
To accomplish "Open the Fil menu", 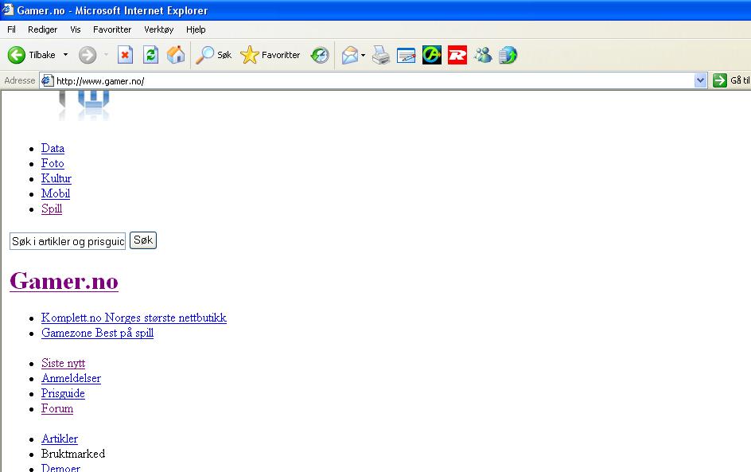I will (x=11, y=29).
